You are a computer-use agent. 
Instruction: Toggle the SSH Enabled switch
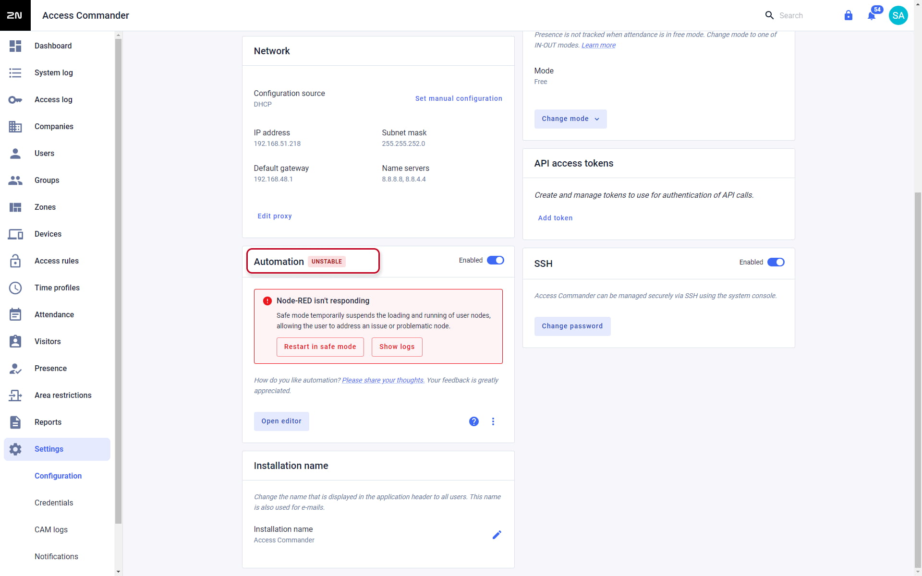[x=776, y=262]
